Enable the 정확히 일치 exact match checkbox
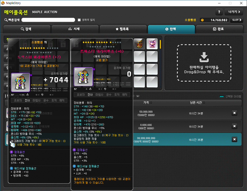The image size is (247, 191). [x=79, y=20]
